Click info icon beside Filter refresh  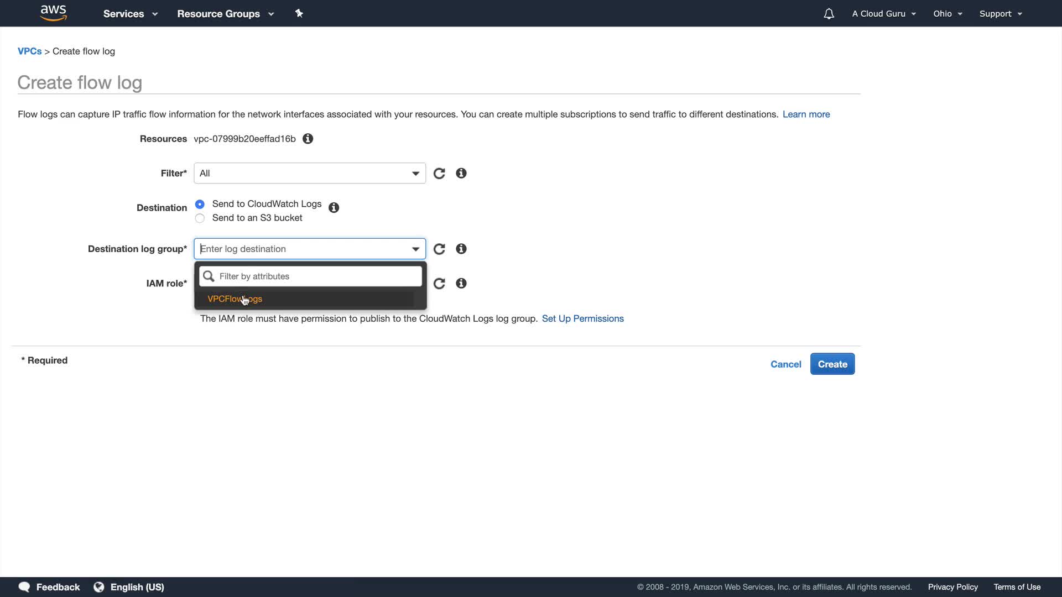461,174
